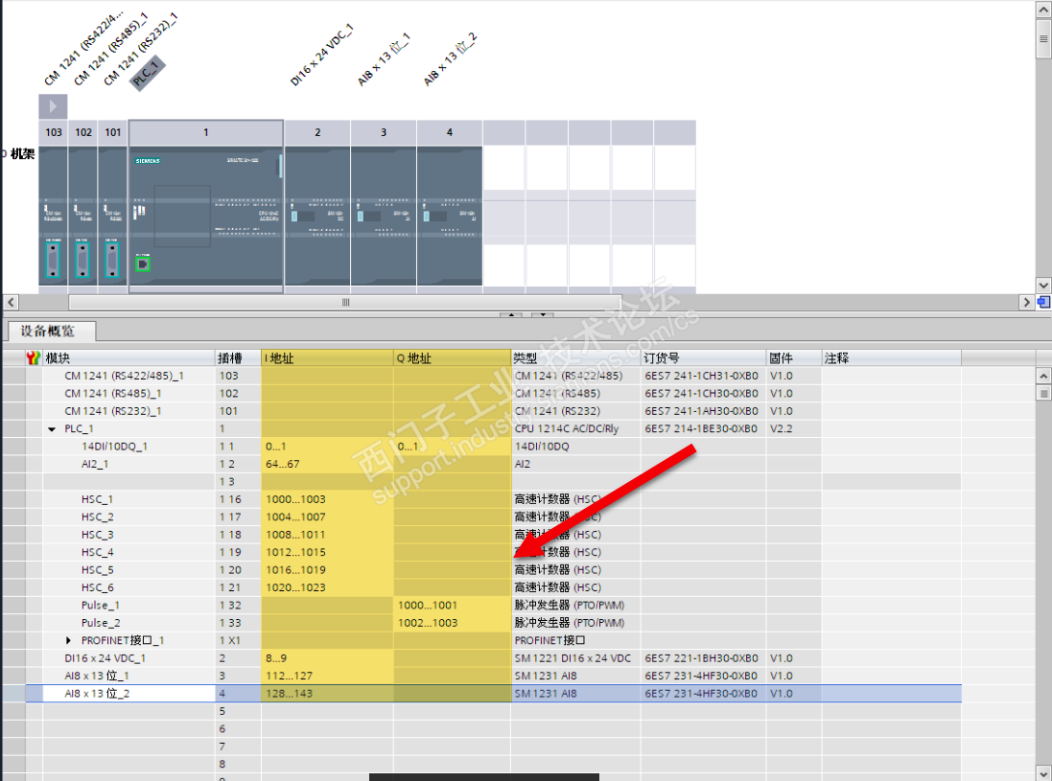
Task: Click the PLC_1 label above the rack
Action: point(147,74)
